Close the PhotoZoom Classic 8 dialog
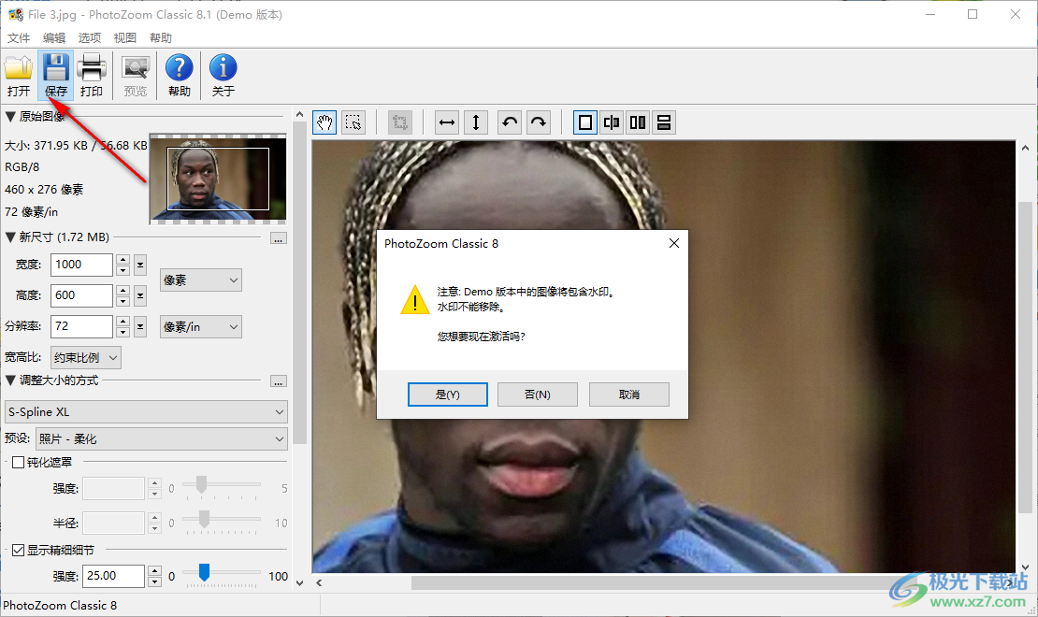The image size is (1038, 617). point(674,243)
